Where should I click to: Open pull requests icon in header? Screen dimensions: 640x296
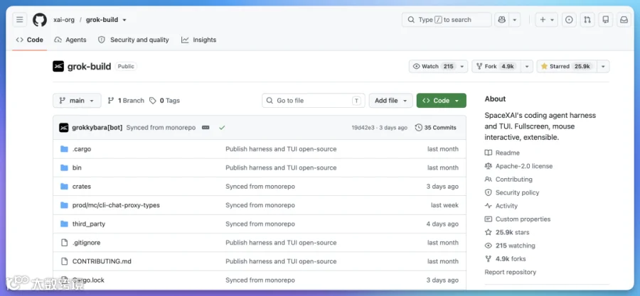587,20
